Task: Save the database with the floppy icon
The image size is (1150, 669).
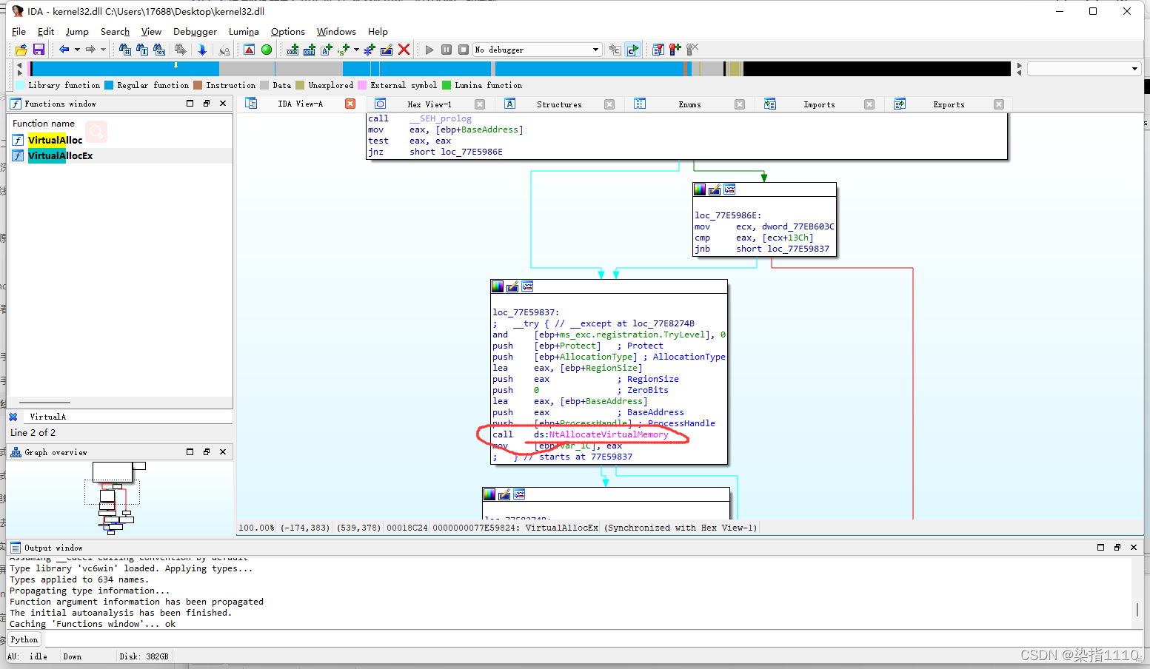Action: pos(39,50)
